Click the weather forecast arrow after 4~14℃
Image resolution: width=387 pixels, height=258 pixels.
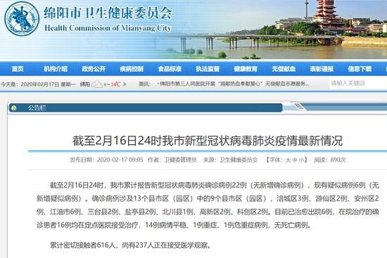pos(125,84)
